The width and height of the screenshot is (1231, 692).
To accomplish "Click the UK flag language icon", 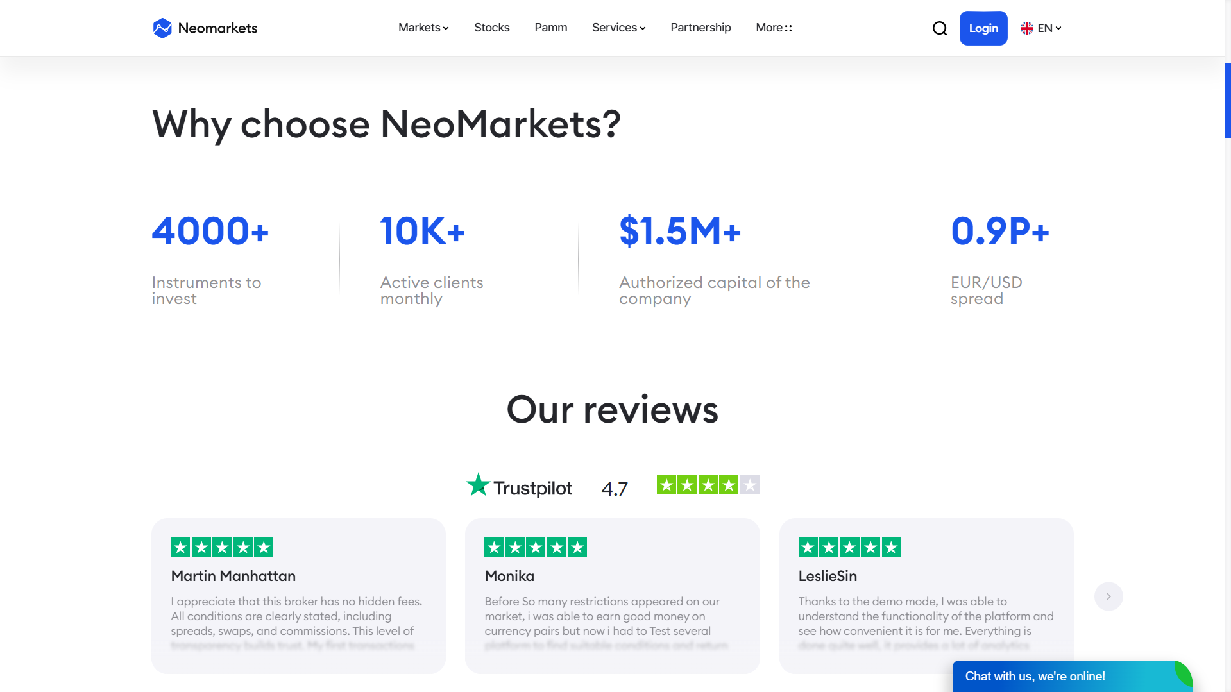I will 1027,28.
